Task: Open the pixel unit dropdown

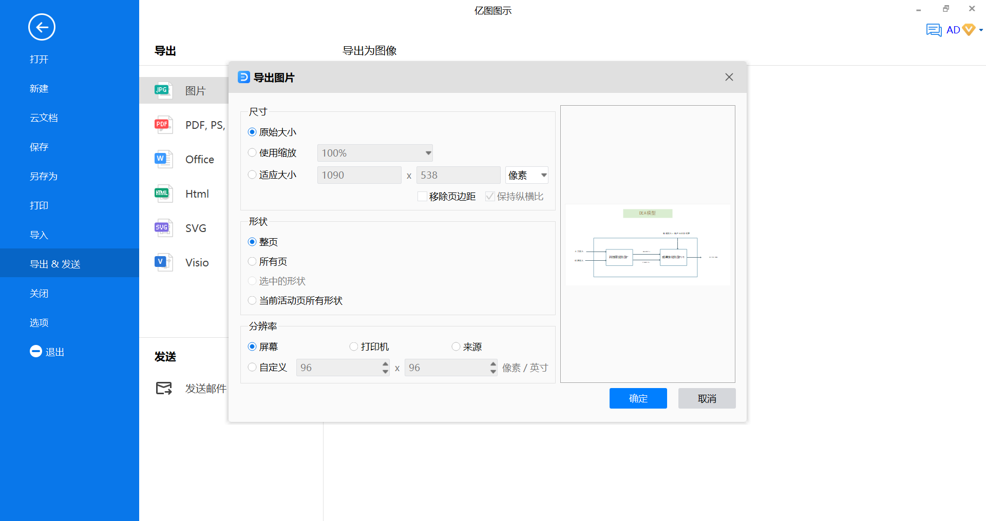Action: tap(527, 175)
